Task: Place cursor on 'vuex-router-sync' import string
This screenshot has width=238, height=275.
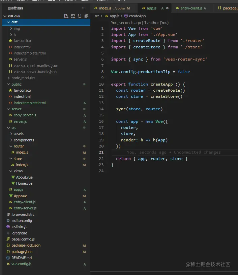Action: pos(185,59)
